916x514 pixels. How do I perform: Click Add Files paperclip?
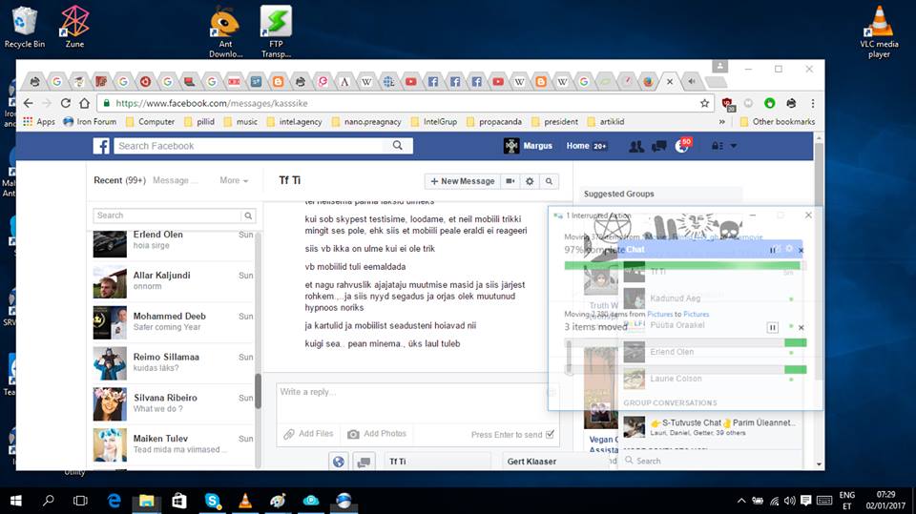pyautogui.click(x=308, y=434)
